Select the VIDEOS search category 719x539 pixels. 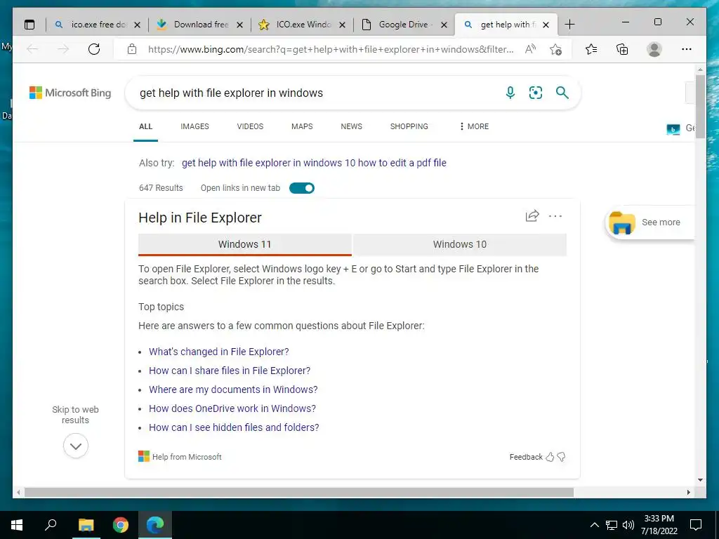[x=250, y=126]
